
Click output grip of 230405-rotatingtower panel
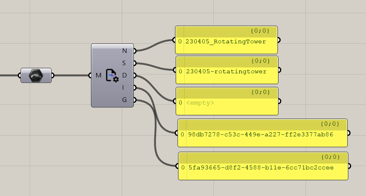[x=279, y=70]
